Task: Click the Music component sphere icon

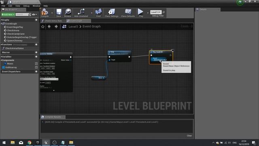Action: tap(5, 64)
